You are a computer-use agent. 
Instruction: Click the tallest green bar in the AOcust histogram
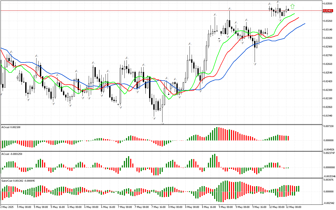click(x=217, y=134)
